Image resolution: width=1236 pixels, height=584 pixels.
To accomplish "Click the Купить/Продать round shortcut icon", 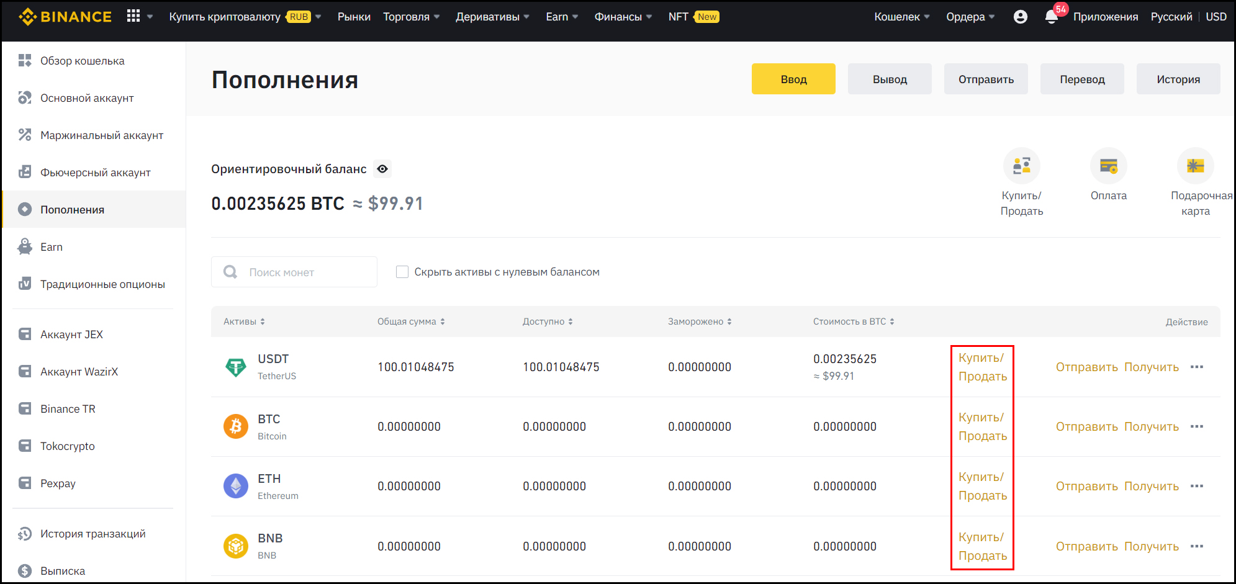I will point(1021,166).
